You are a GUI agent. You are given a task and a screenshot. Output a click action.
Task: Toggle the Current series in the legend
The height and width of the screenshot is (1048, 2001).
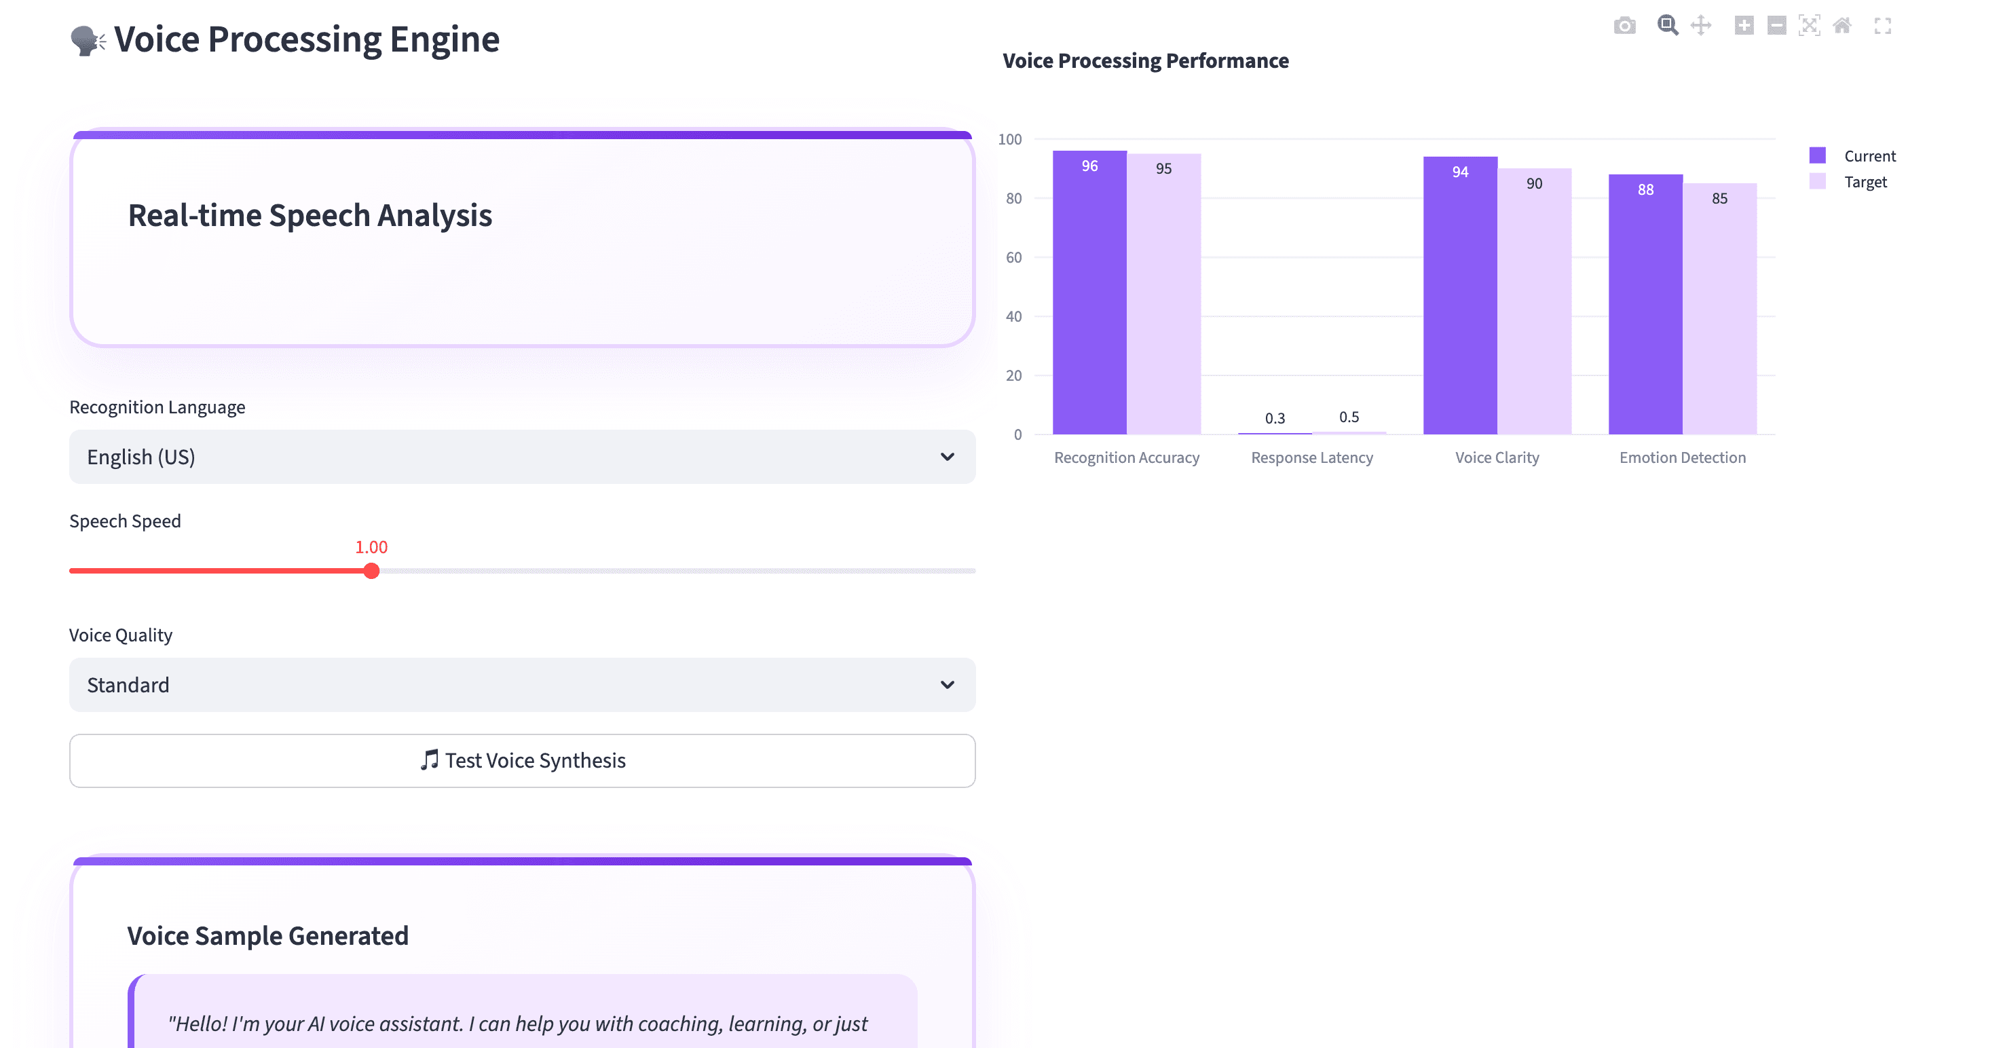click(x=1869, y=156)
